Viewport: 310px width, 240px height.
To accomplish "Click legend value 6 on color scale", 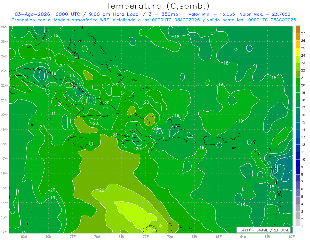I will [302, 189].
